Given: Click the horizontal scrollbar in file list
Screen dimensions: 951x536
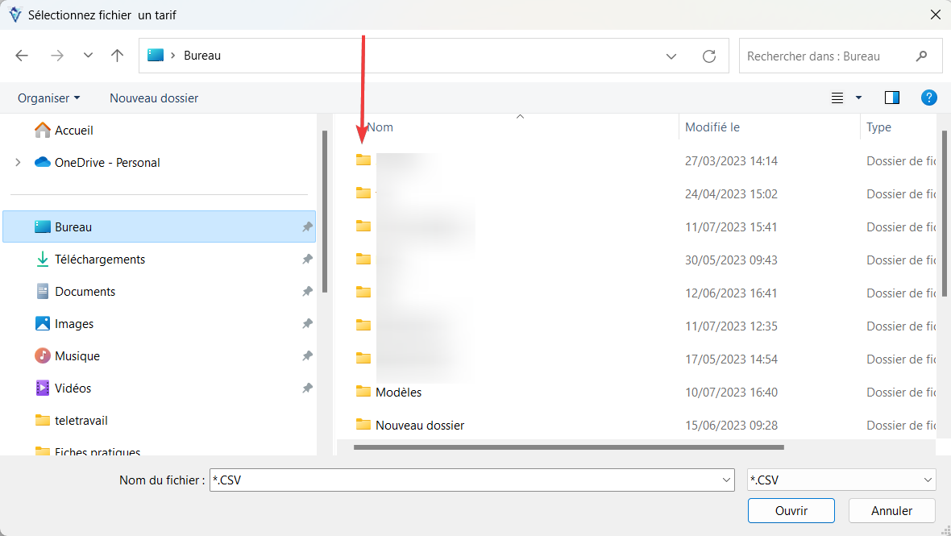Looking at the screenshot, I should click(x=568, y=447).
